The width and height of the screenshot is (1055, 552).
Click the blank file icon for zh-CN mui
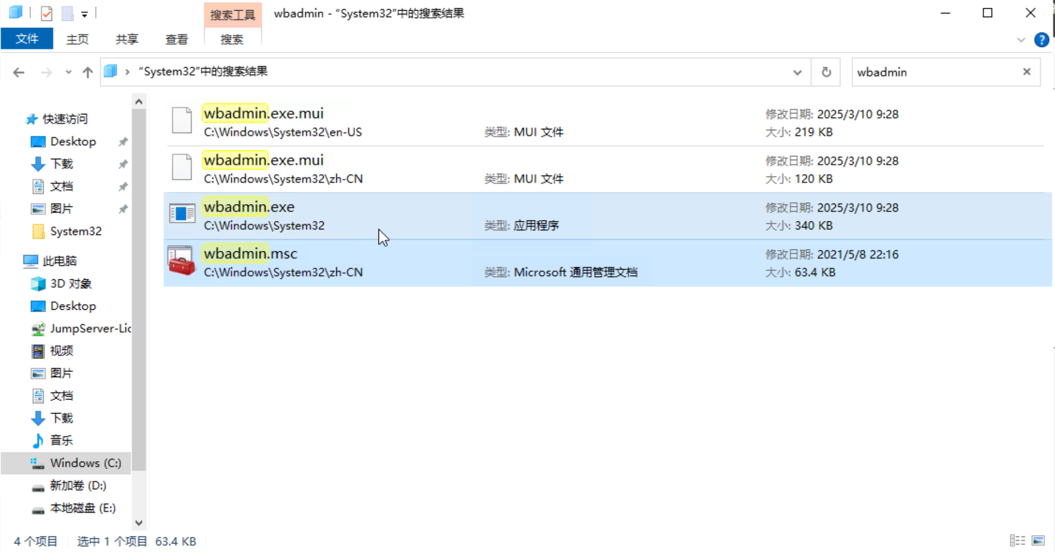pyautogui.click(x=182, y=167)
